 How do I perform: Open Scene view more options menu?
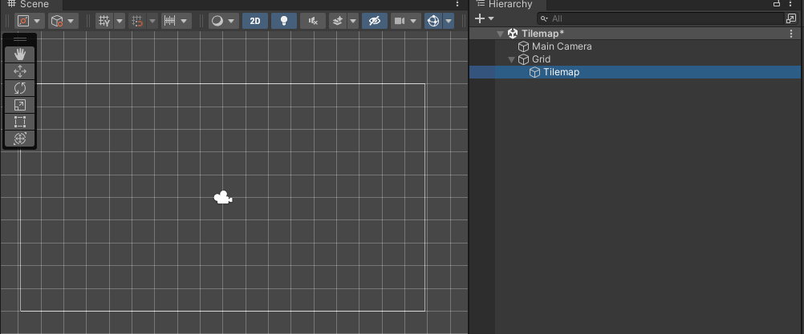[457, 4]
